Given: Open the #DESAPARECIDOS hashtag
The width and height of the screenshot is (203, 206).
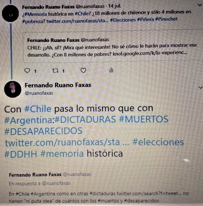Looking at the screenshot, I should point(43,131).
